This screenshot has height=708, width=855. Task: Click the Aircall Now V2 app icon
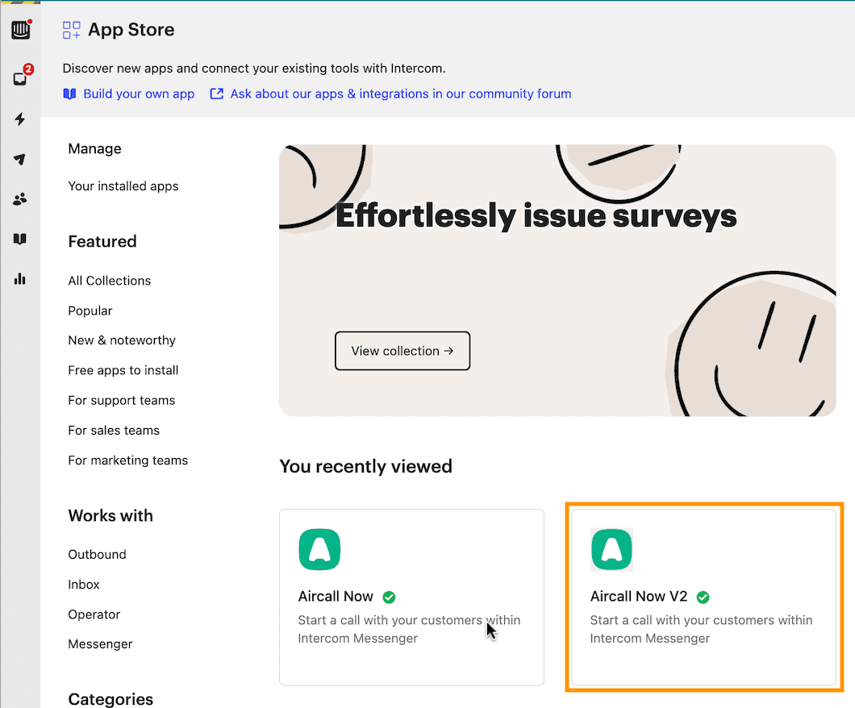tap(611, 549)
